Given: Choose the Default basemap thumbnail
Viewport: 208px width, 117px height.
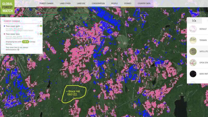Looking at the screenshot, I should point(193,29).
